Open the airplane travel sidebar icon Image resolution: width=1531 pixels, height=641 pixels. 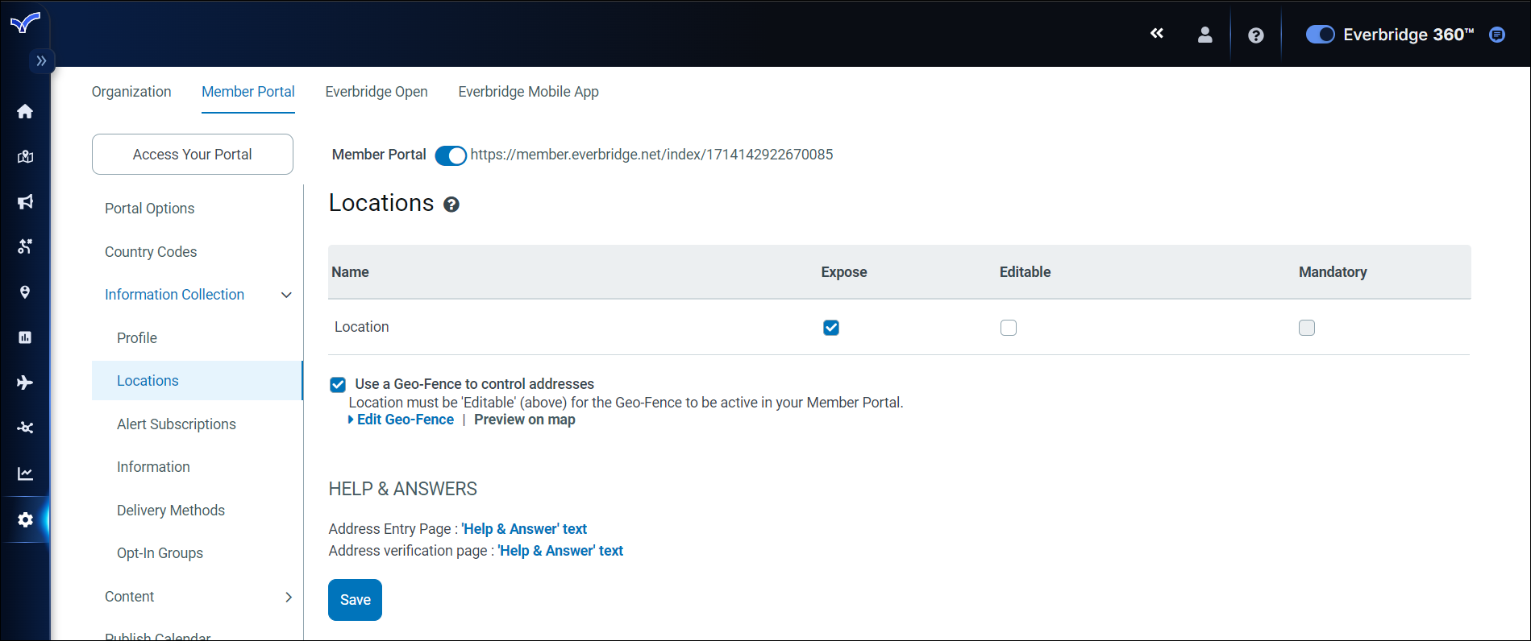coord(25,383)
